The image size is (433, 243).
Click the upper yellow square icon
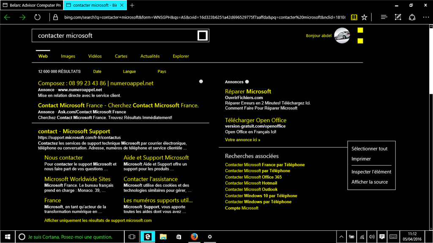360,30
